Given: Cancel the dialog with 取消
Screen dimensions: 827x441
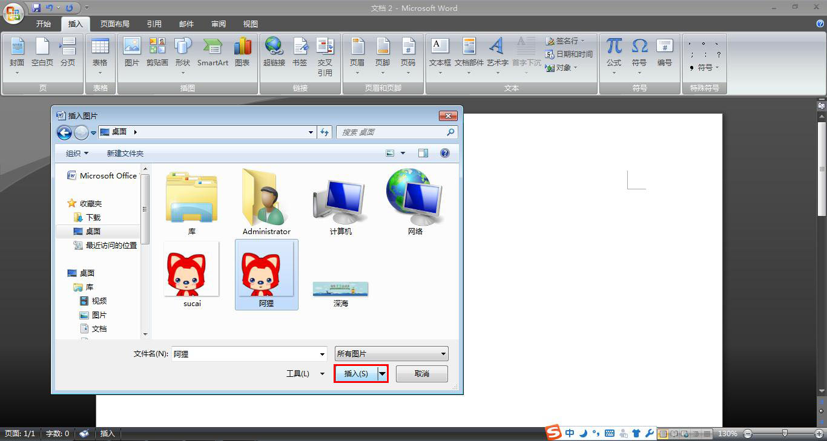Looking at the screenshot, I should point(422,374).
